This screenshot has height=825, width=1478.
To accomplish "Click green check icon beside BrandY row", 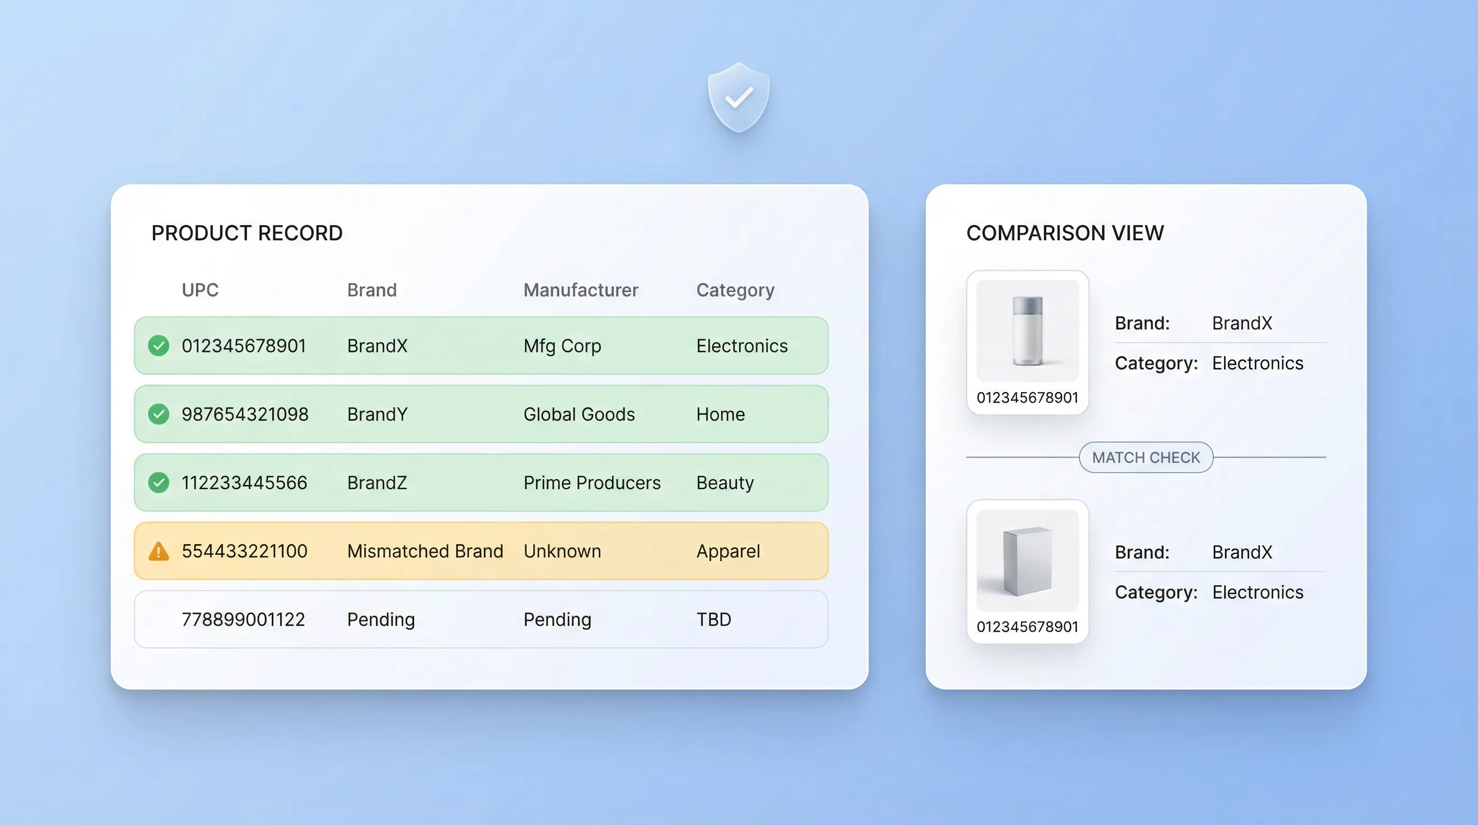I will 158,414.
